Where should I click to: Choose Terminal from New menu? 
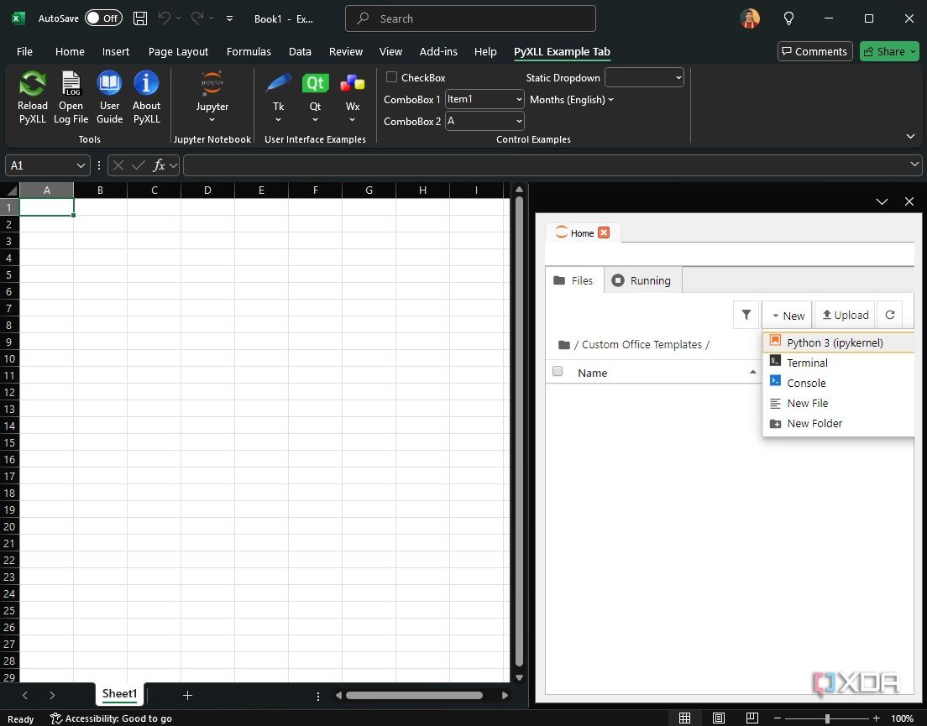pos(838,363)
